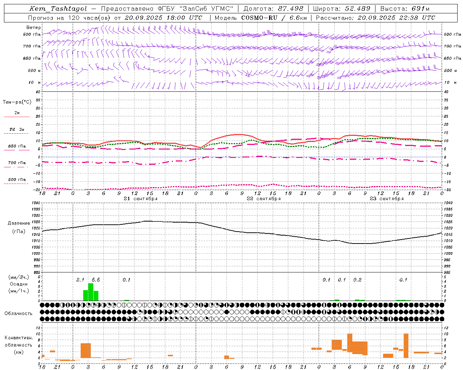Screen dimensions: 463x370
Task: Click the 500 гПа dotted temperature legend entry
Action: pyautogui.click(x=17, y=180)
